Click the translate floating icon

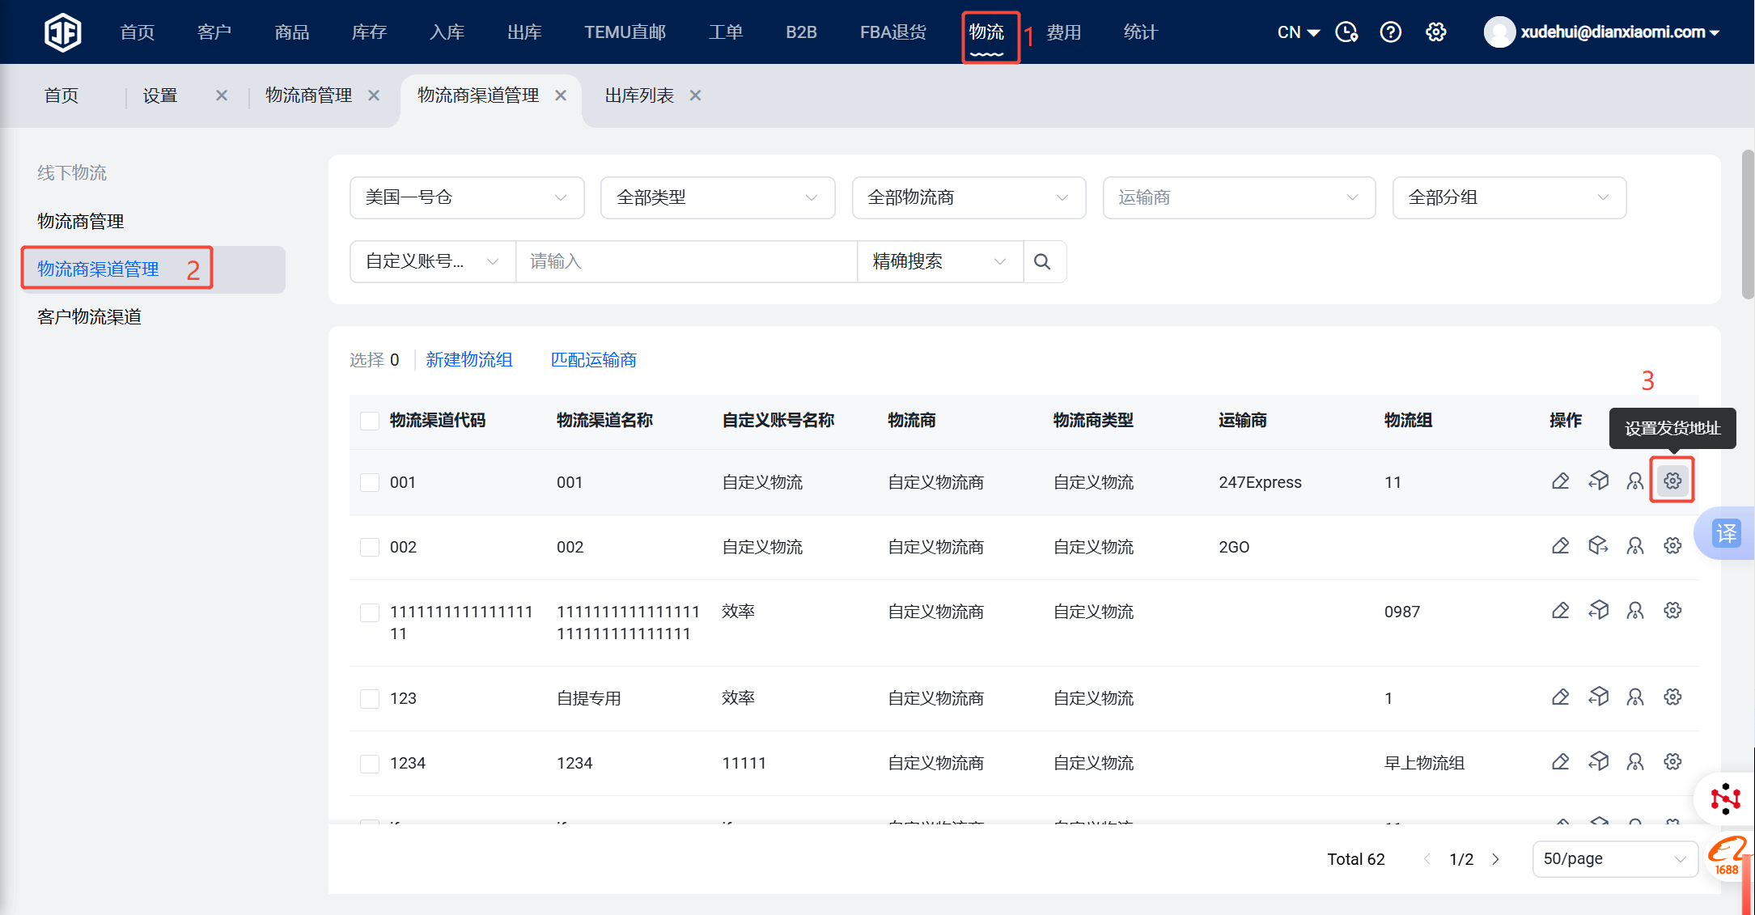[x=1726, y=533]
